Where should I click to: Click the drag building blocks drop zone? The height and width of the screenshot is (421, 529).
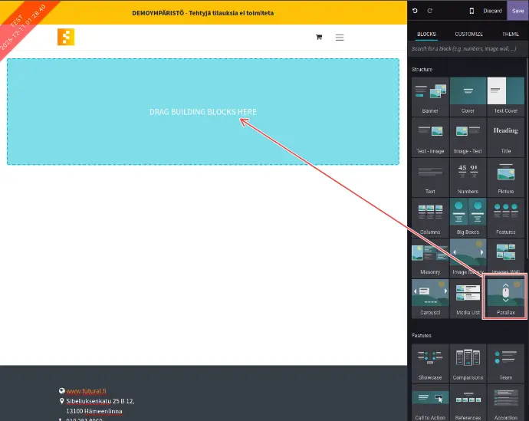(203, 112)
